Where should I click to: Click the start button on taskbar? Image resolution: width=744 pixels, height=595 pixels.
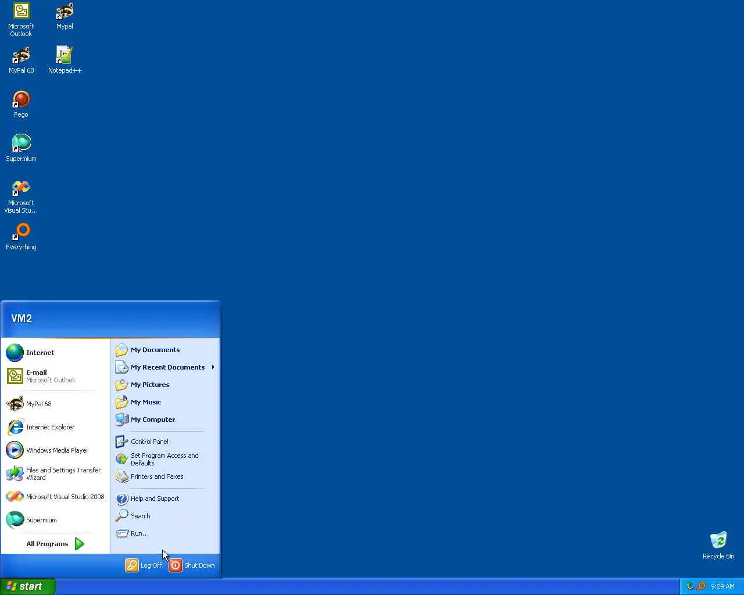[27, 586]
